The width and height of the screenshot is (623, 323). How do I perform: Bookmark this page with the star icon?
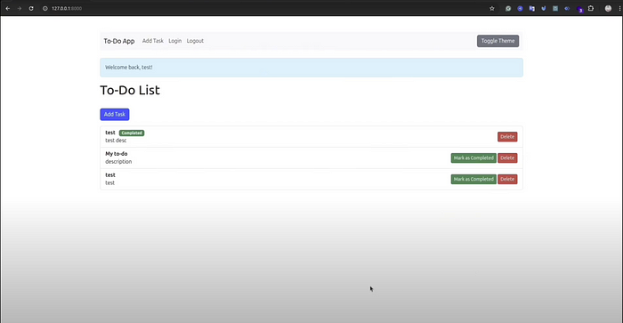[x=492, y=8]
